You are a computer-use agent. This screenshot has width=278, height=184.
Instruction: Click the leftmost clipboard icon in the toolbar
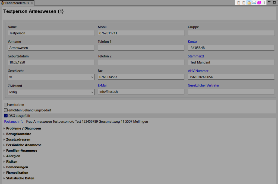[x=239, y=3]
